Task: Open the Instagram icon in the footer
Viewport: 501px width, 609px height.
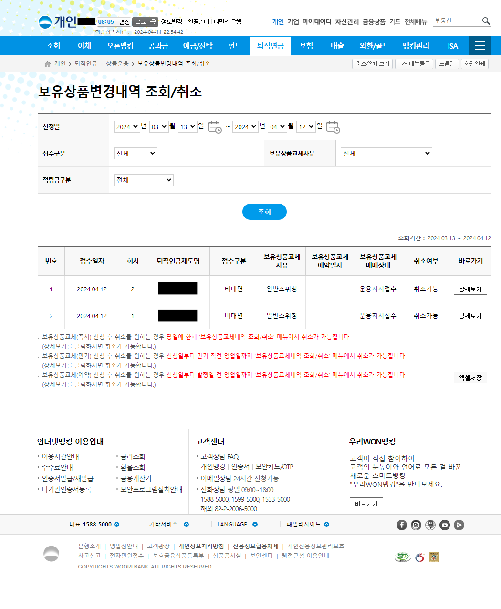Action: click(x=416, y=525)
